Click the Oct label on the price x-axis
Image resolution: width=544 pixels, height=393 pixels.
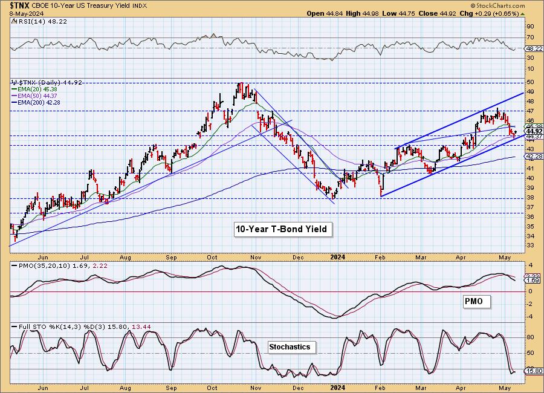[212, 257]
